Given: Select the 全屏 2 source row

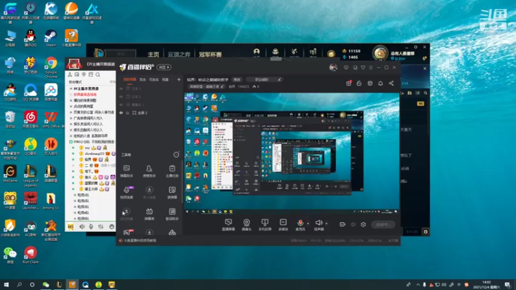Looking at the screenshot, I should coord(150,113).
